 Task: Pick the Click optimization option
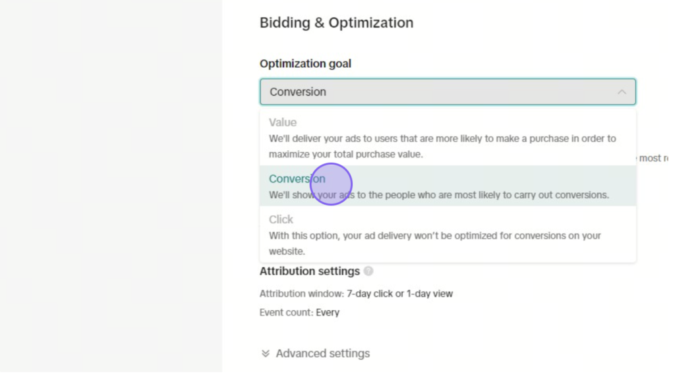[x=448, y=234]
